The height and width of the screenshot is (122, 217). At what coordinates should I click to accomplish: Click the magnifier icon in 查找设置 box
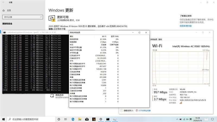tap(41, 17)
